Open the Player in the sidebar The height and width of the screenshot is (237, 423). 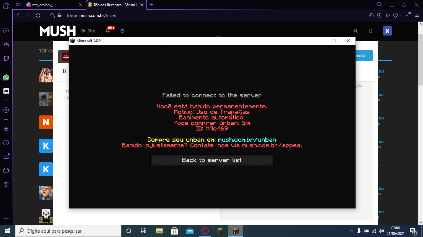6,110
